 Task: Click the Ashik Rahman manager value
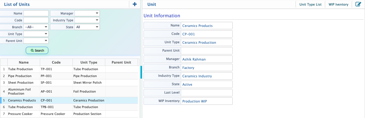click(x=194, y=59)
